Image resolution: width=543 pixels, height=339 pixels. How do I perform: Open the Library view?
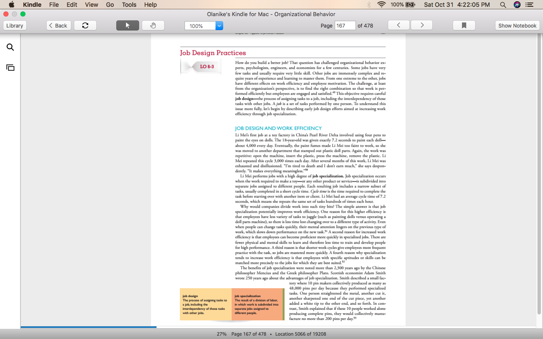tap(15, 25)
